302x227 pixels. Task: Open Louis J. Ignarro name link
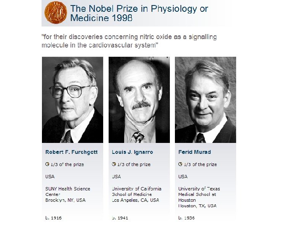pyautogui.click(x=132, y=152)
